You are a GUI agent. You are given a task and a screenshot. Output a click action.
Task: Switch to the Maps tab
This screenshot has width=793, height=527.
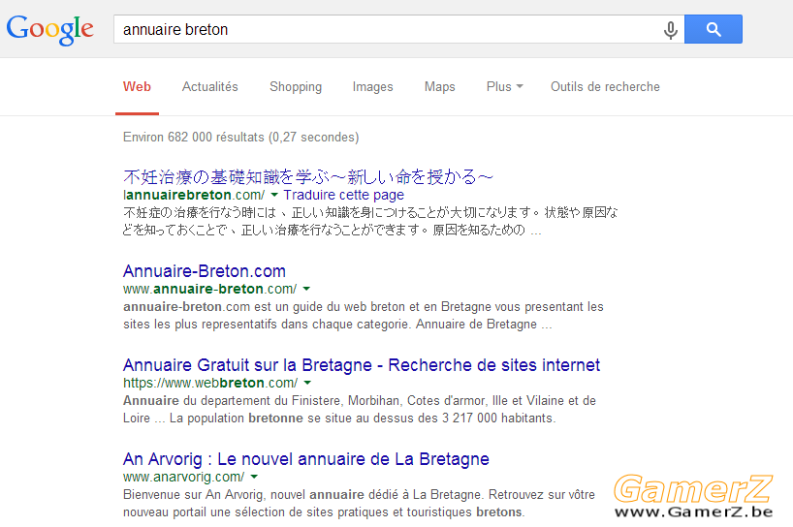[439, 87]
